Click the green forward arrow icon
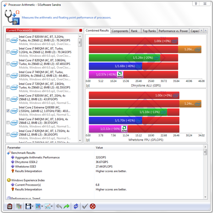This screenshot has height=213, width=213. (66, 206)
